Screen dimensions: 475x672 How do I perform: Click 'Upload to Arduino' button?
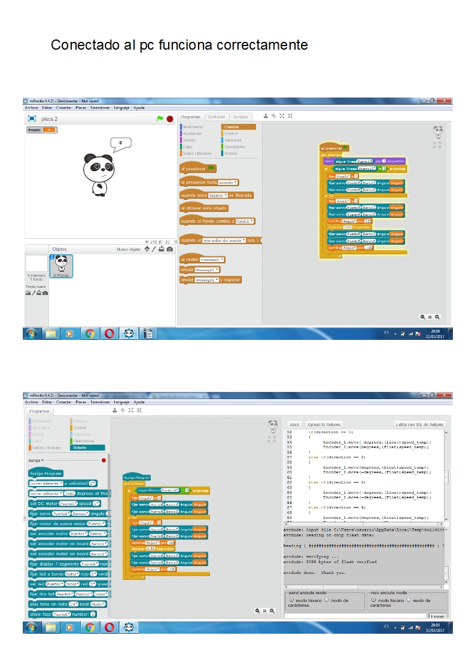[324, 424]
